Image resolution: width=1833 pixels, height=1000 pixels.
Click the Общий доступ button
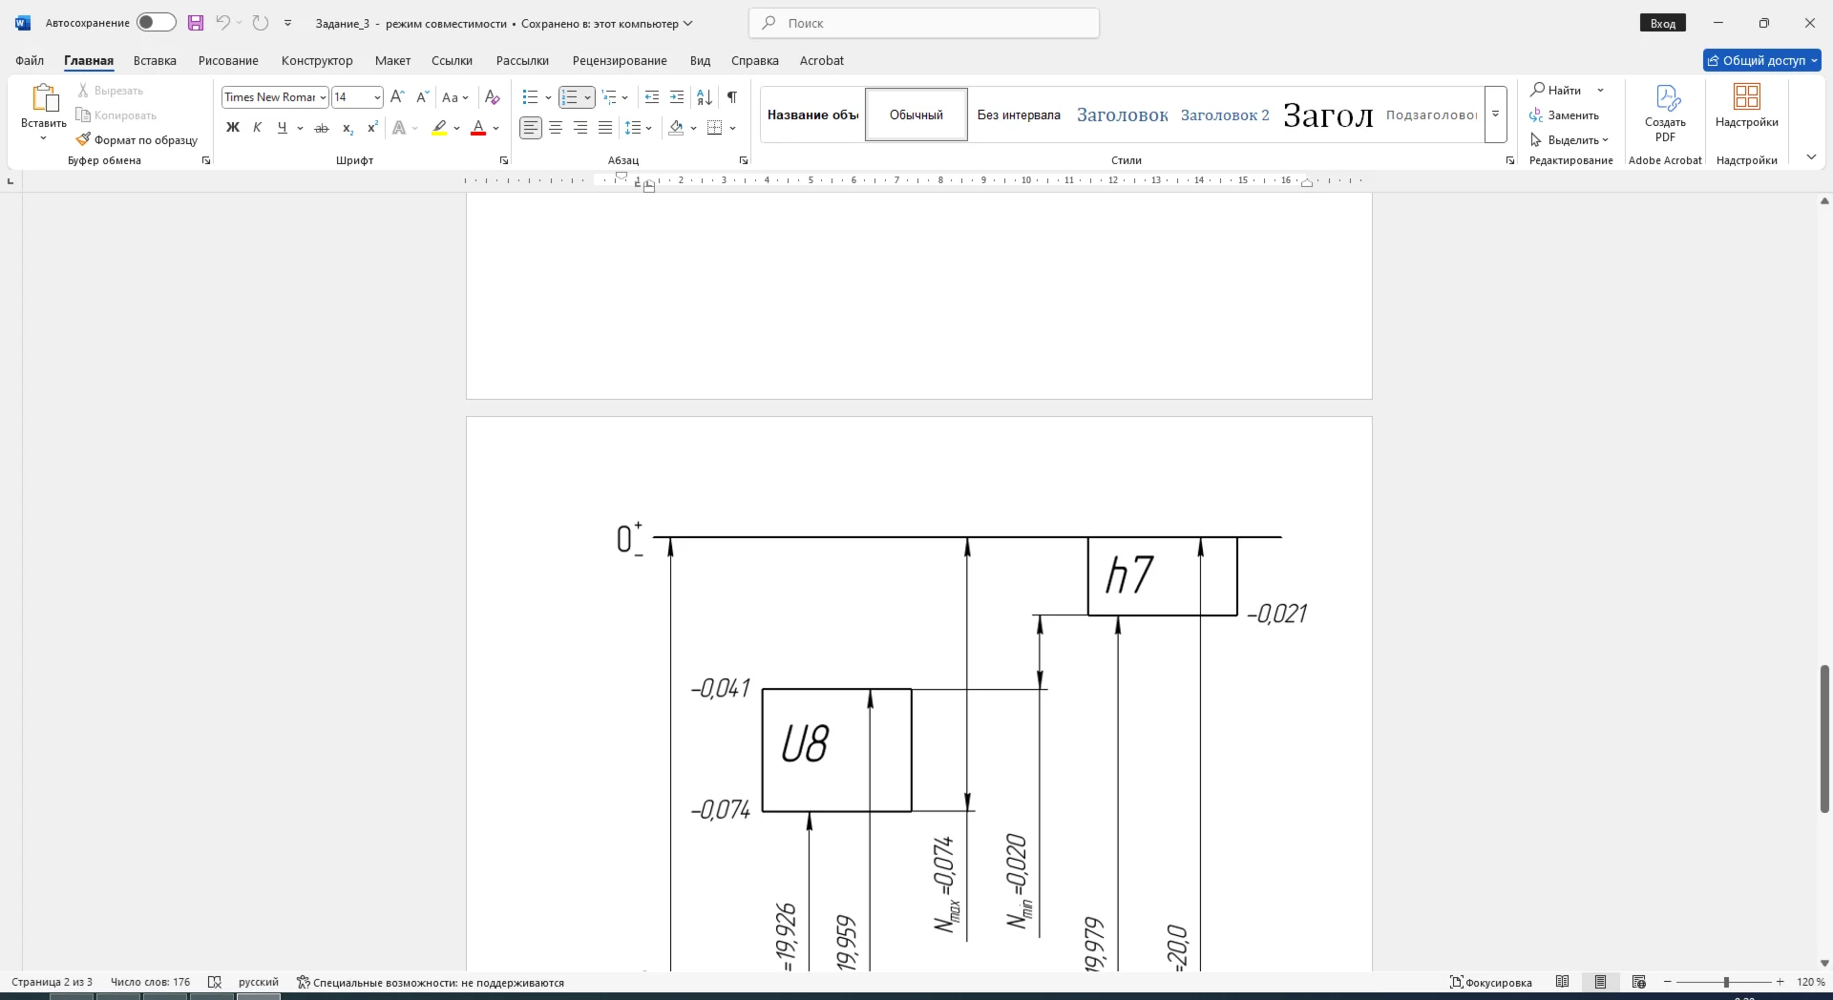pos(1761,60)
